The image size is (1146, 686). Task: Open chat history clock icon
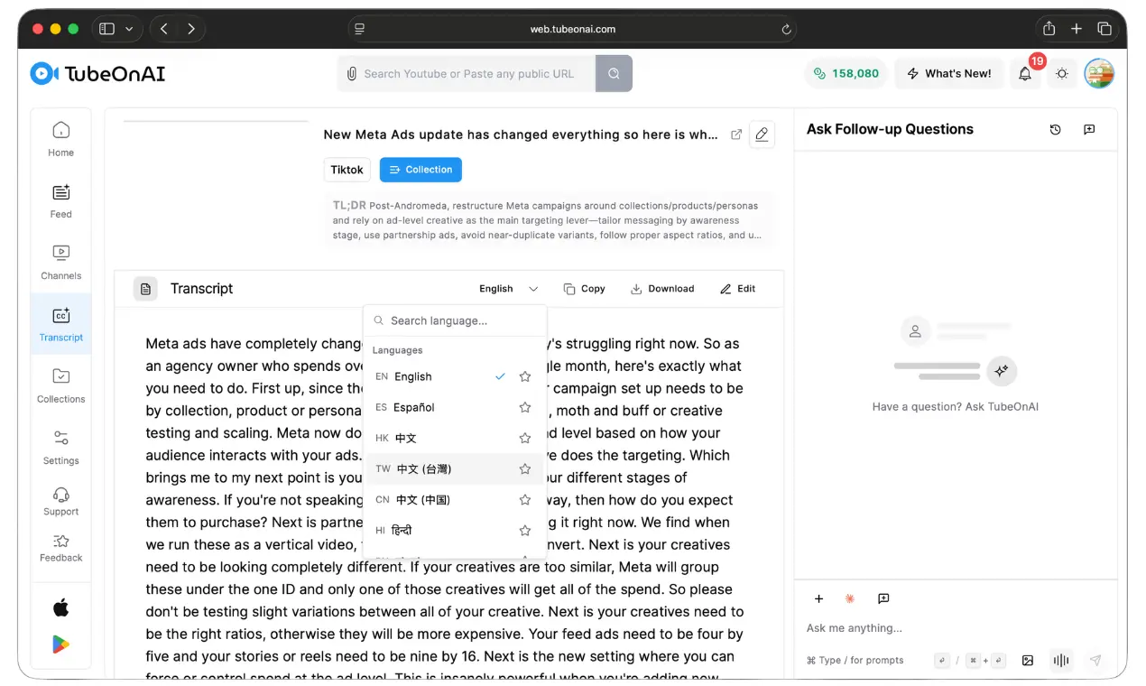click(1055, 130)
